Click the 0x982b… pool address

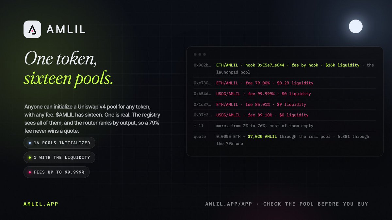(x=202, y=65)
